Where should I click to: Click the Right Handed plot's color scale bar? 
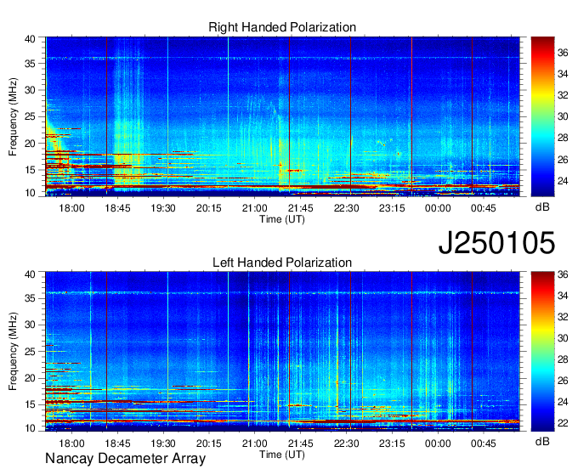(542, 116)
